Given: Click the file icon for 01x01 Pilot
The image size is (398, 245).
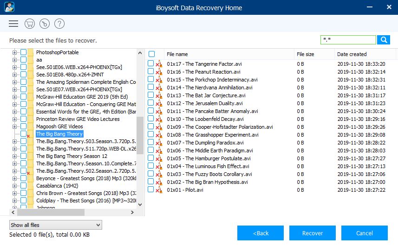Looking at the screenshot, I should pos(159,190).
